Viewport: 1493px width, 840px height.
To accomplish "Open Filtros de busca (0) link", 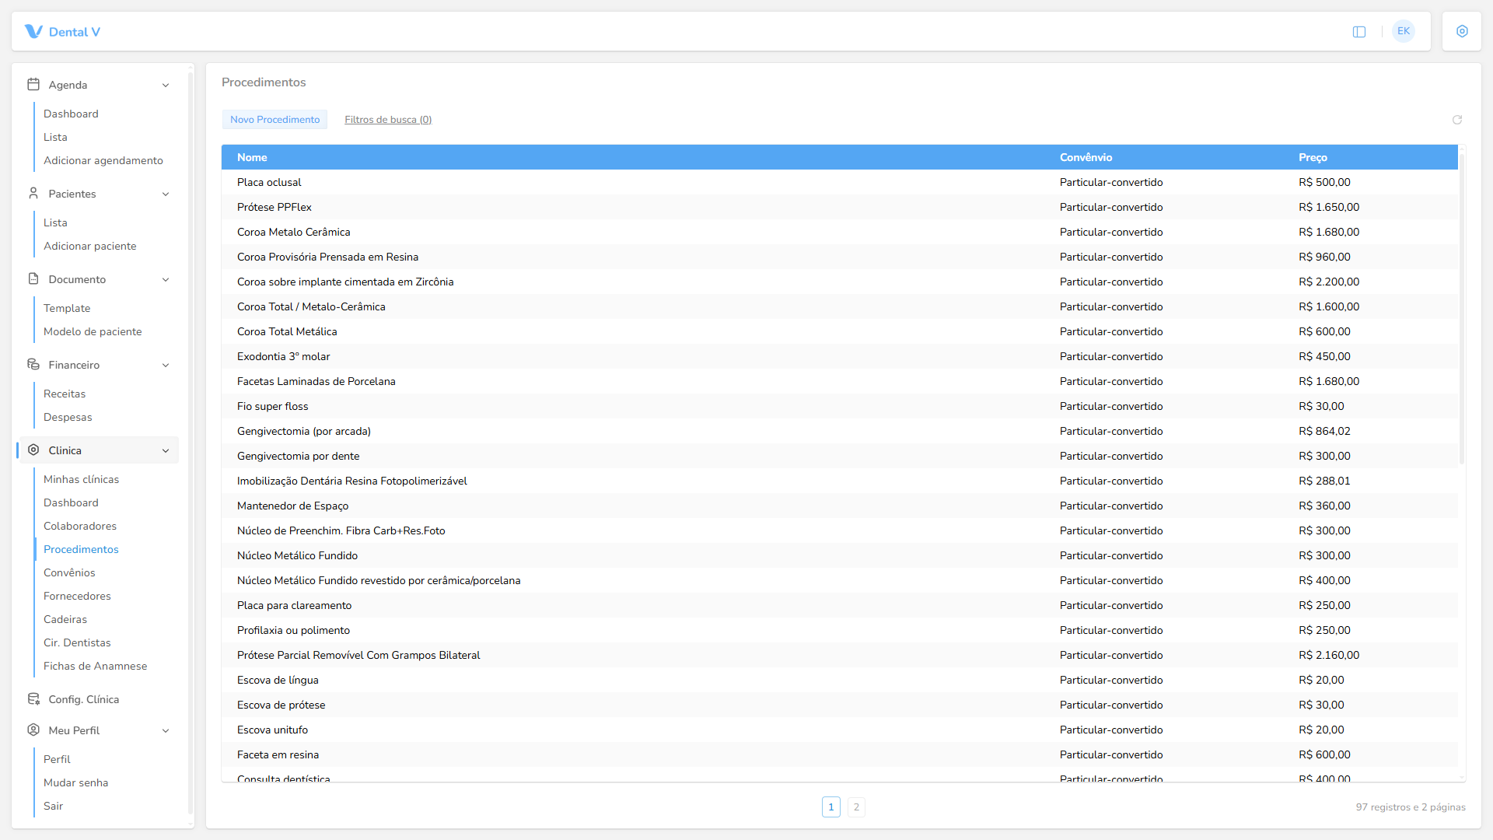I will click(388, 119).
